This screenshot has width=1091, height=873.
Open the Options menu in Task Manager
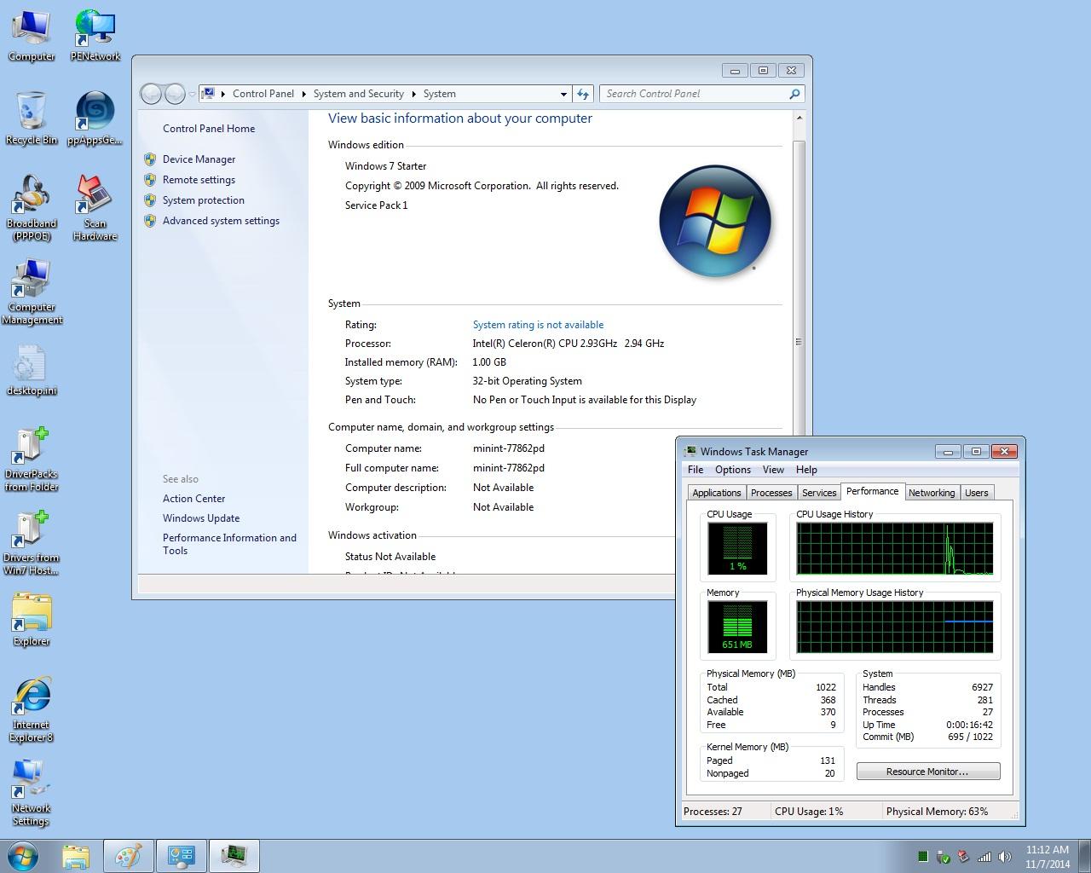point(733,470)
